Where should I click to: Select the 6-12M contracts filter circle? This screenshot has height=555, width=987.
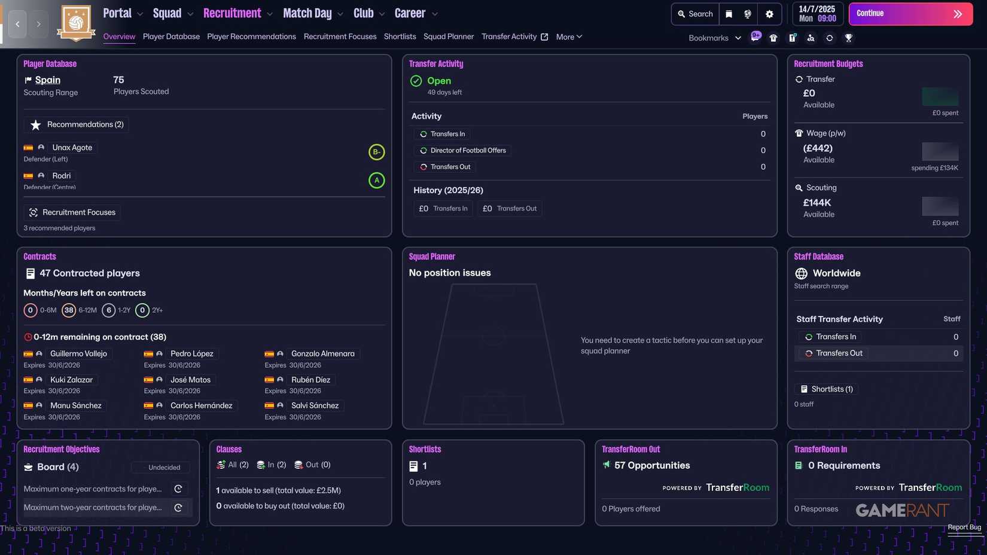coord(69,310)
